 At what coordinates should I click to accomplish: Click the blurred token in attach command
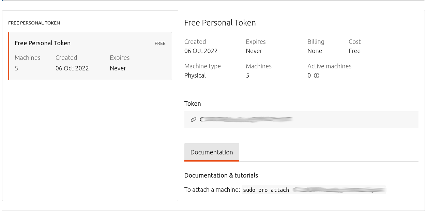coord(339,190)
